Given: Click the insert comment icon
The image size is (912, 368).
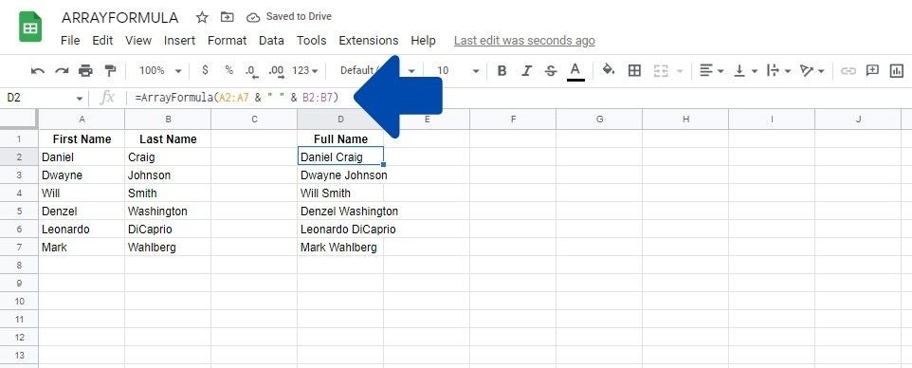Looking at the screenshot, I should click(x=872, y=70).
